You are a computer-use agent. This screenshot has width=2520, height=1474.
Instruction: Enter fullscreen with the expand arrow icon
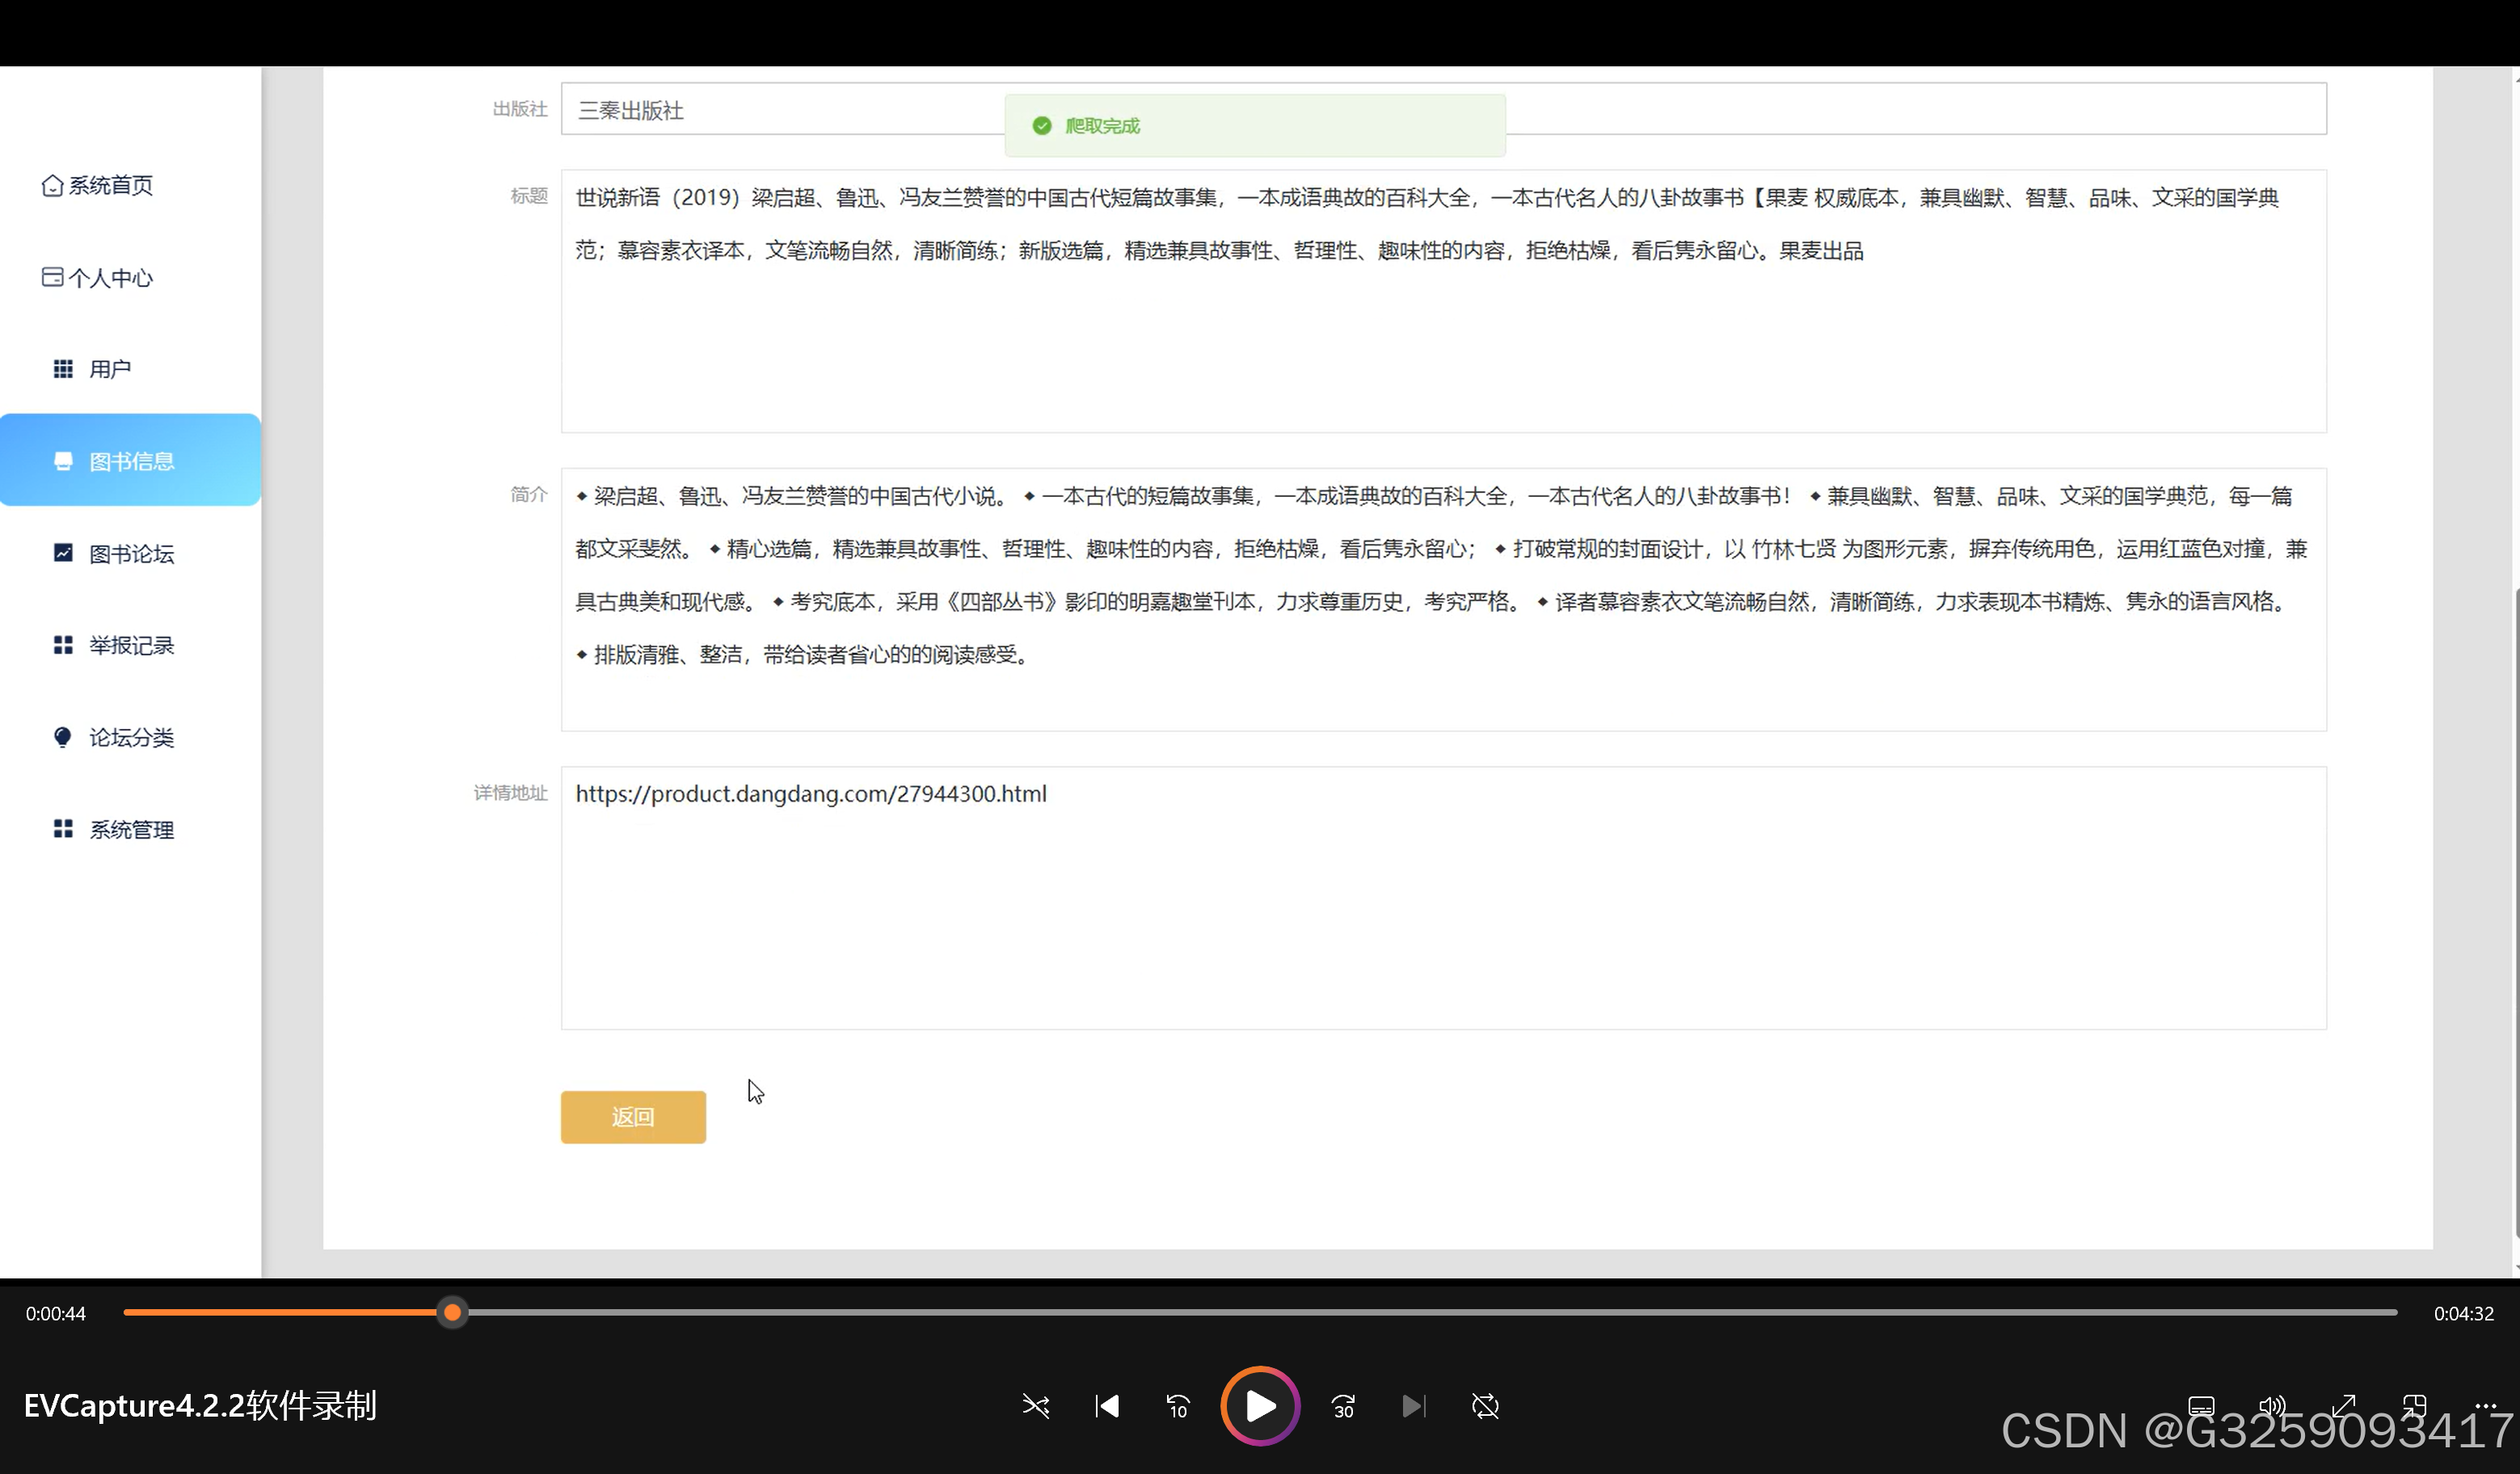click(2343, 1405)
